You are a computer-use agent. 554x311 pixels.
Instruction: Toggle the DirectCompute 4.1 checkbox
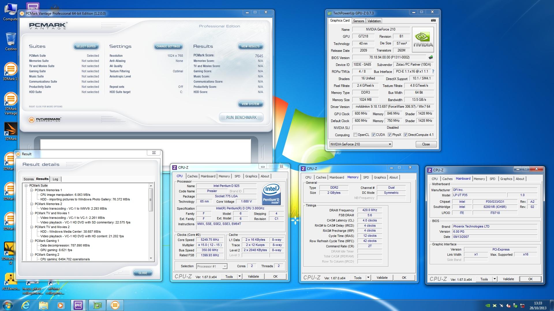(405, 135)
